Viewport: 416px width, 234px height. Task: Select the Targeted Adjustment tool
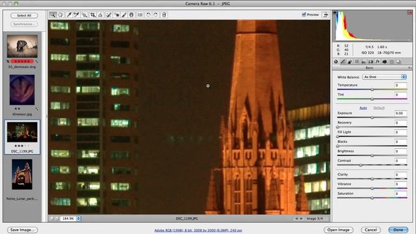point(84,15)
